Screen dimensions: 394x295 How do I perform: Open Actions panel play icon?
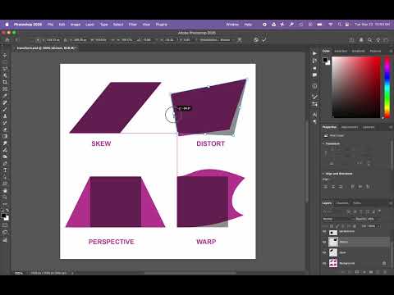click(314, 53)
